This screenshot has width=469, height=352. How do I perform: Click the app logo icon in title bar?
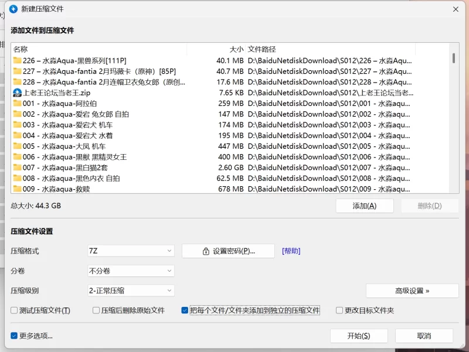[x=13, y=9]
